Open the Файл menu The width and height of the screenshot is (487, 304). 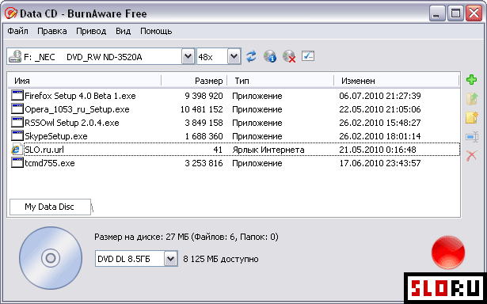point(17,32)
